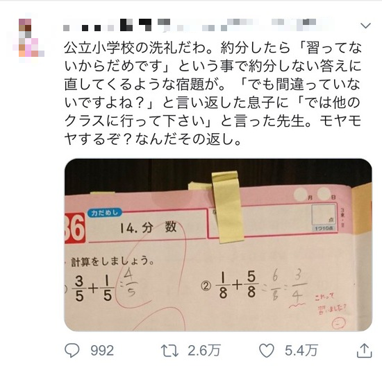View the 992 replies count
This screenshot has width=382, height=366.
click(x=102, y=351)
